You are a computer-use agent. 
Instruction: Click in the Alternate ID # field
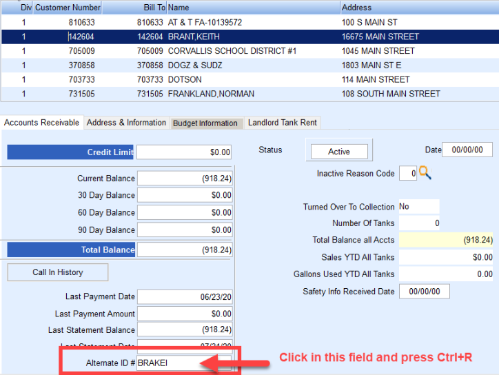(x=184, y=363)
